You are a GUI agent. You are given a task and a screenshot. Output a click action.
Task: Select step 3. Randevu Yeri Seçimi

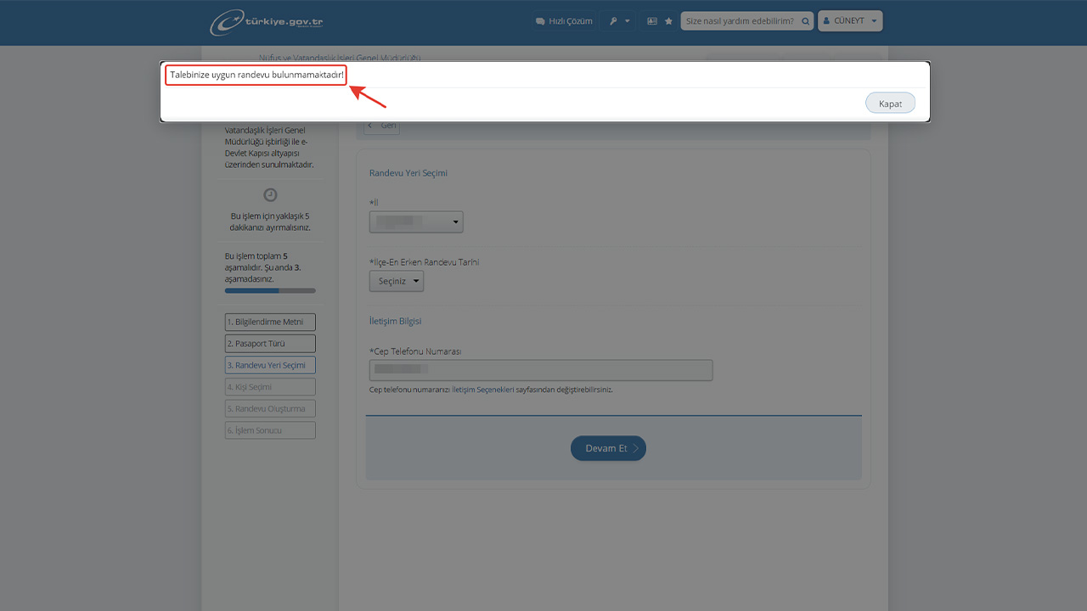coord(270,365)
